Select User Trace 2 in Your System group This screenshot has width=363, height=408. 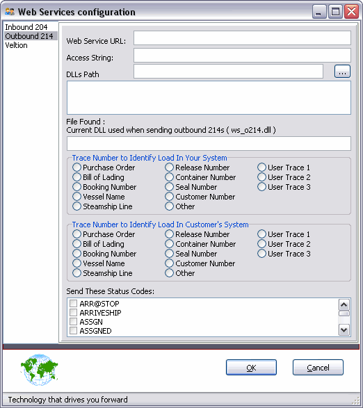click(x=261, y=177)
